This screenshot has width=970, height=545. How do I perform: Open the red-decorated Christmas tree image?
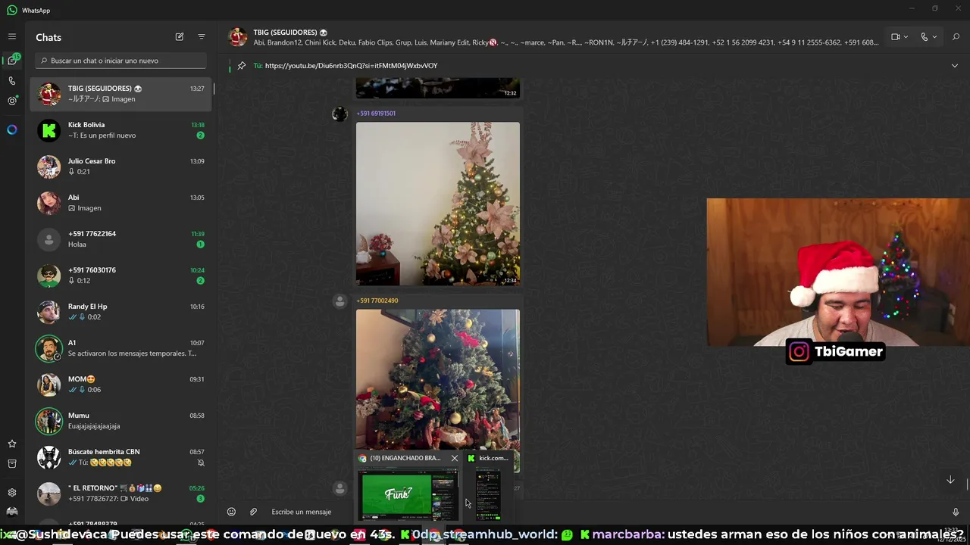tap(438, 380)
